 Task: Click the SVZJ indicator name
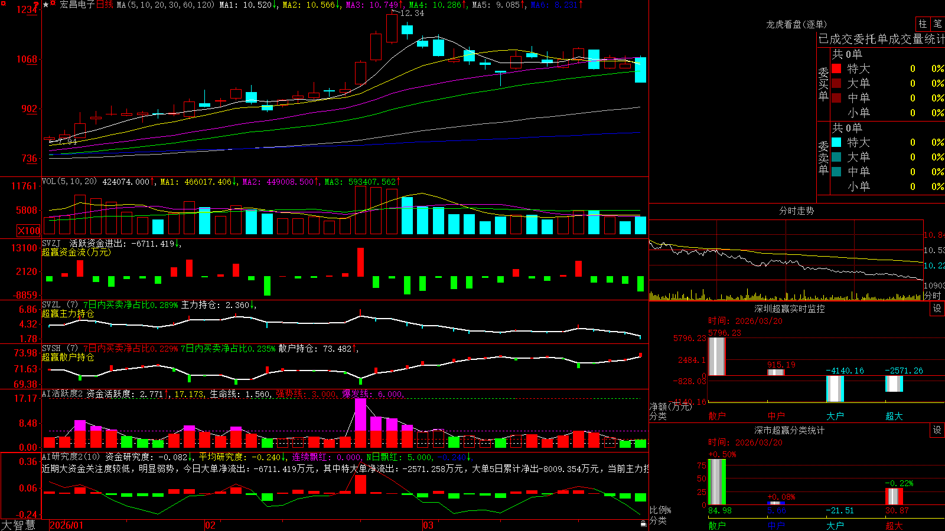[x=51, y=243]
